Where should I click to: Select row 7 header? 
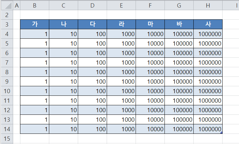(7, 62)
